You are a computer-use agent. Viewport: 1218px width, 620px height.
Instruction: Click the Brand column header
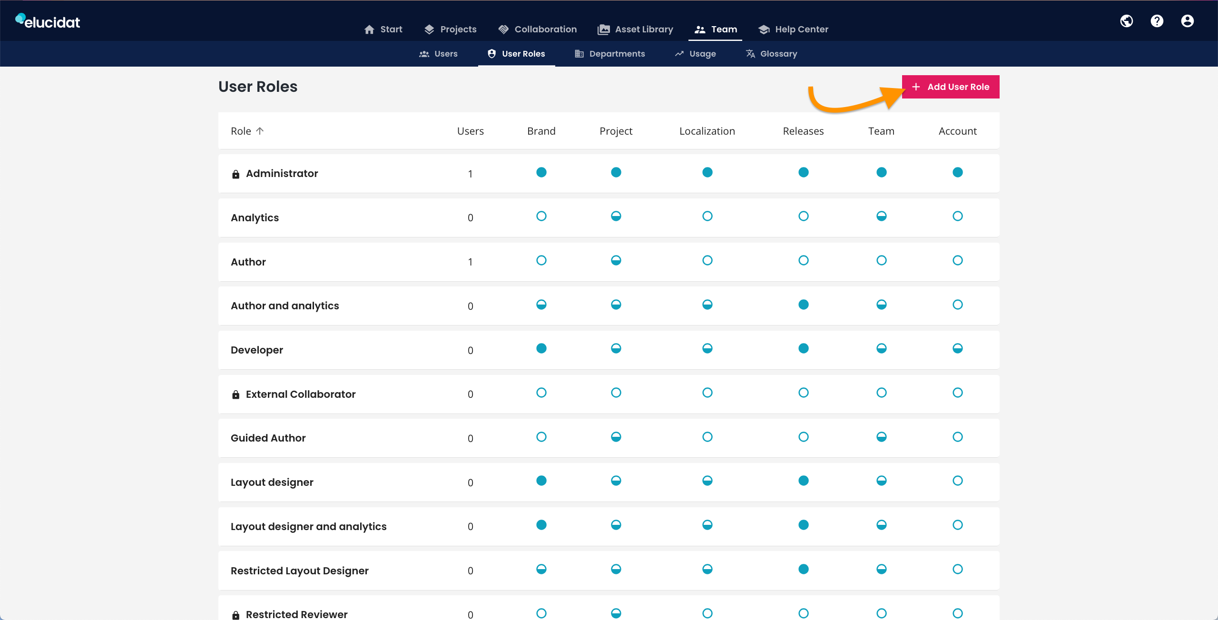click(541, 131)
